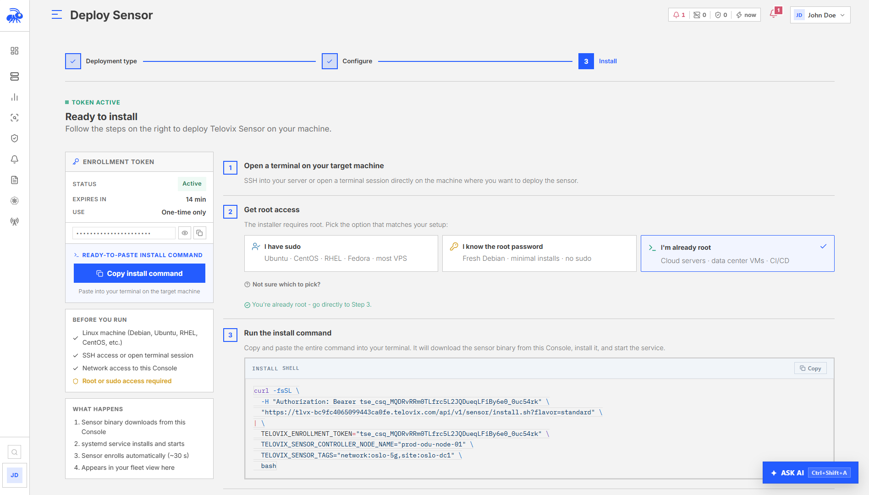869x495 pixels.
Task: Click 'Appears in your fleet view here'
Action: pyautogui.click(x=128, y=467)
